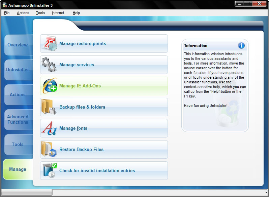Close the Ashampoo UnInstaller window
269x197 pixels.
click(x=259, y=3)
